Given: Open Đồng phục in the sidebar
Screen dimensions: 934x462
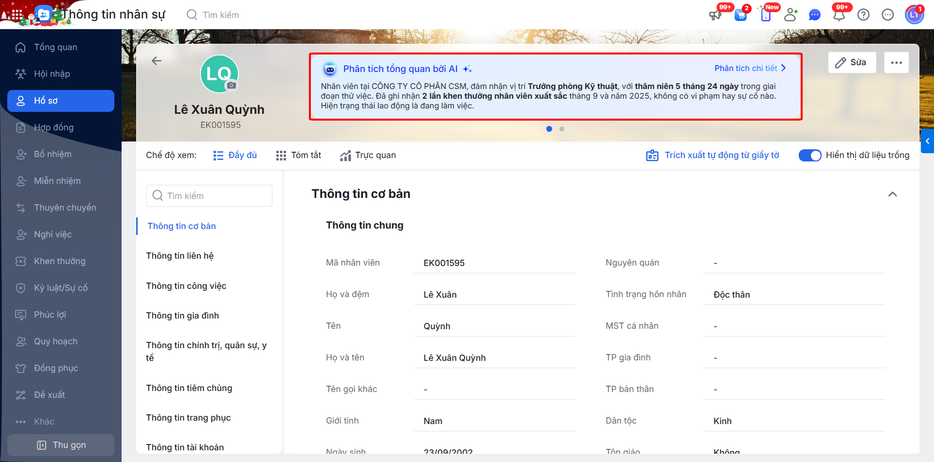Looking at the screenshot, I should coord(61,368).
